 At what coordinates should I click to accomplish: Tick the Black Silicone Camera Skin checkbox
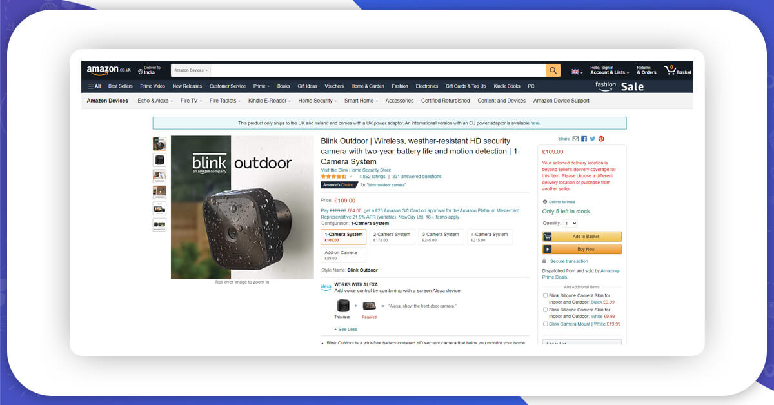546,295
